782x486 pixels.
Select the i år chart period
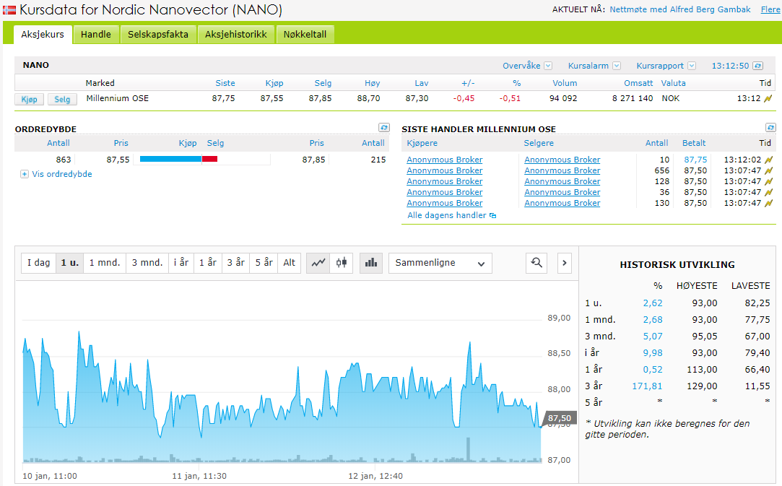tap(181, 263)
